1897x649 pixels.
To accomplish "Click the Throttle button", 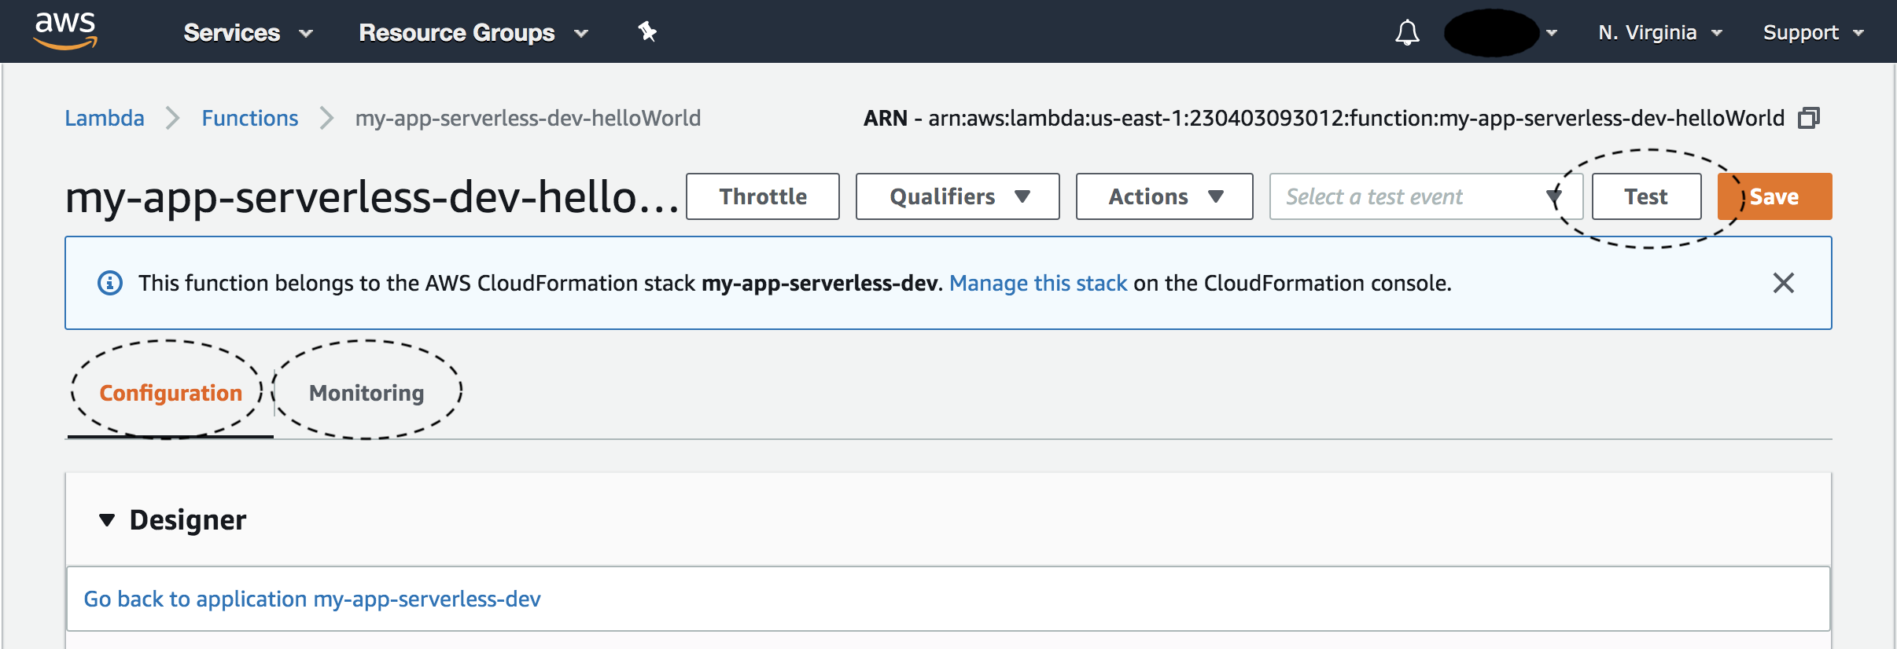I will click(x=762, y=196).
